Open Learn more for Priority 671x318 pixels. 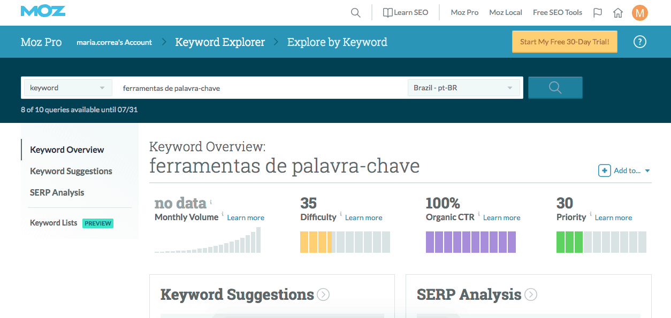pyautogui.click(x=613, y=218)
